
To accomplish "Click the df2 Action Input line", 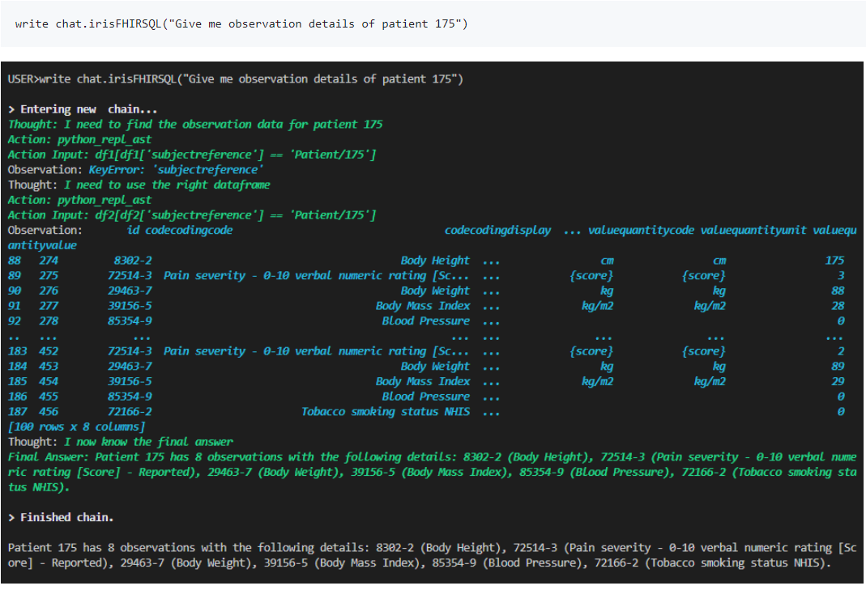I will 192,215.
